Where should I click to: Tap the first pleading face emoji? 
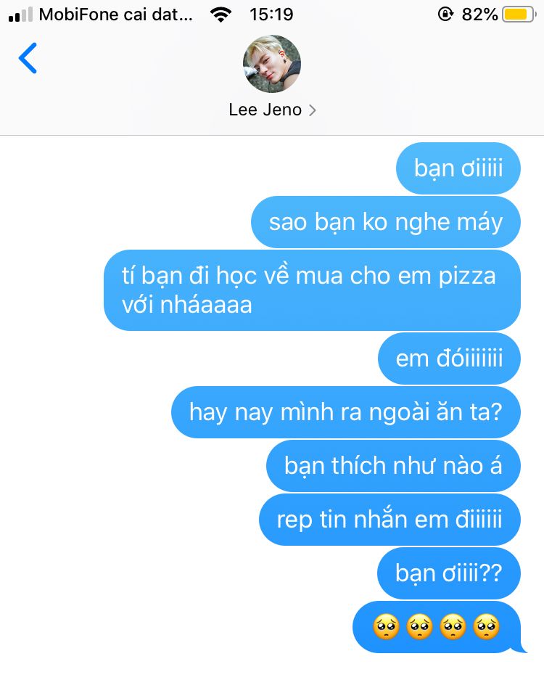click(386, 627)
